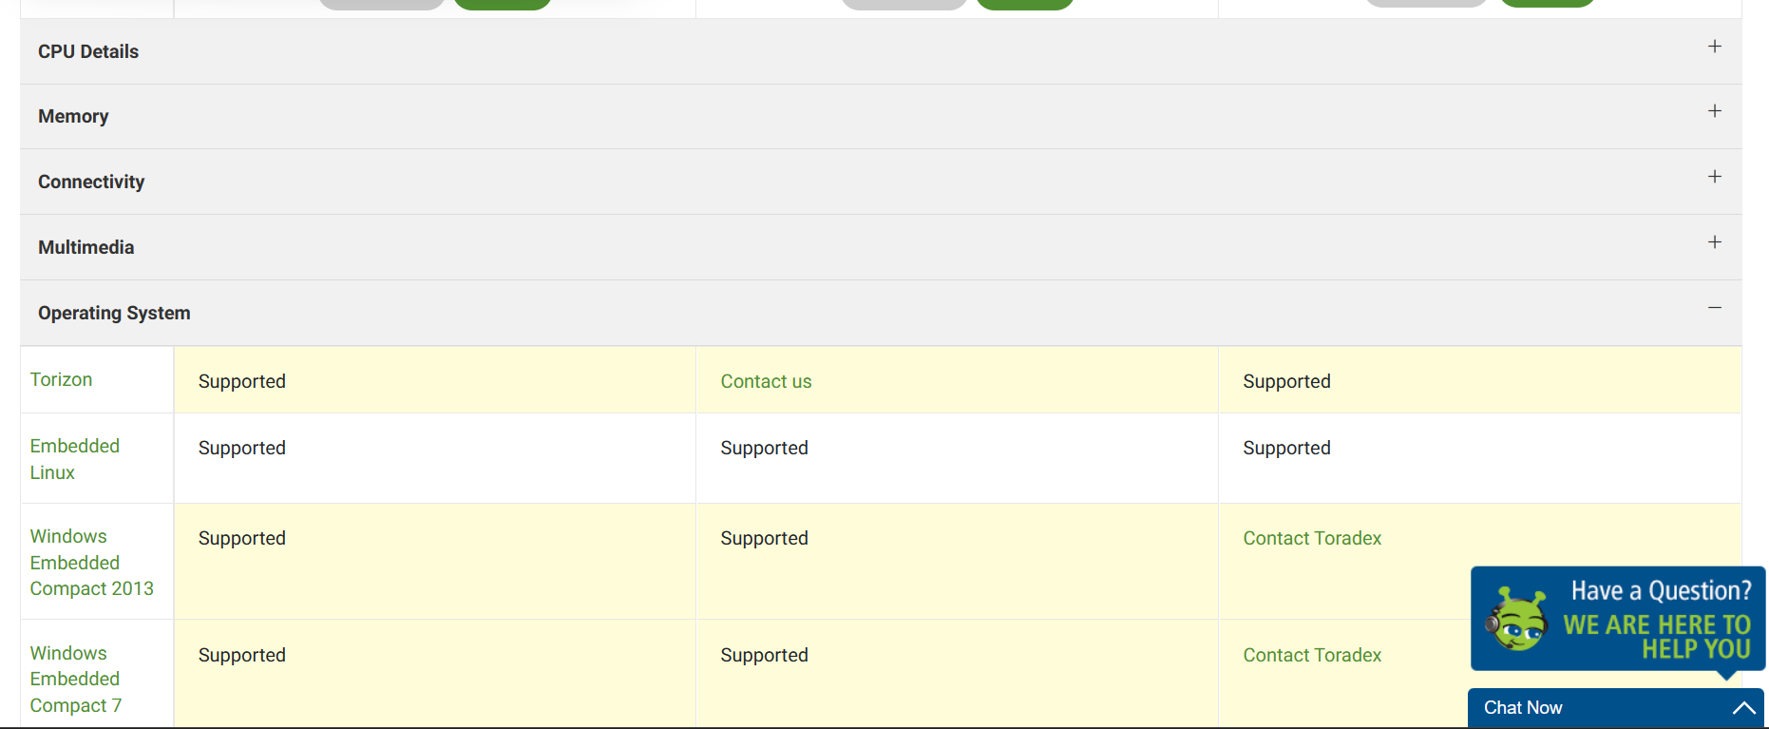Click the Chat Now bar
1769x729 pixels.
point(1615,708)
